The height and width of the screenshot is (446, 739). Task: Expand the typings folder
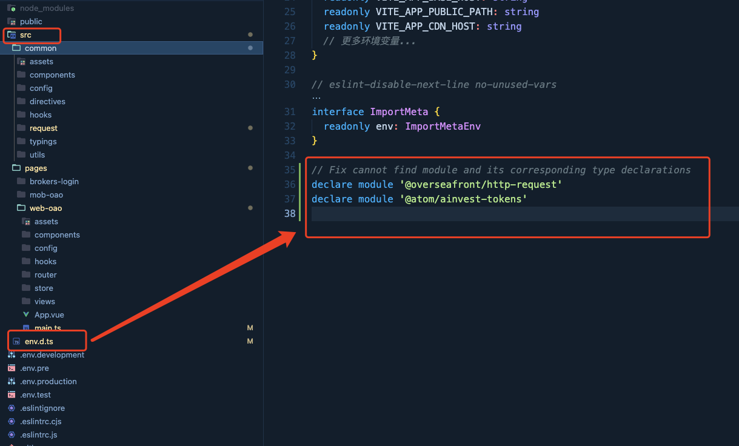[43, 141]
